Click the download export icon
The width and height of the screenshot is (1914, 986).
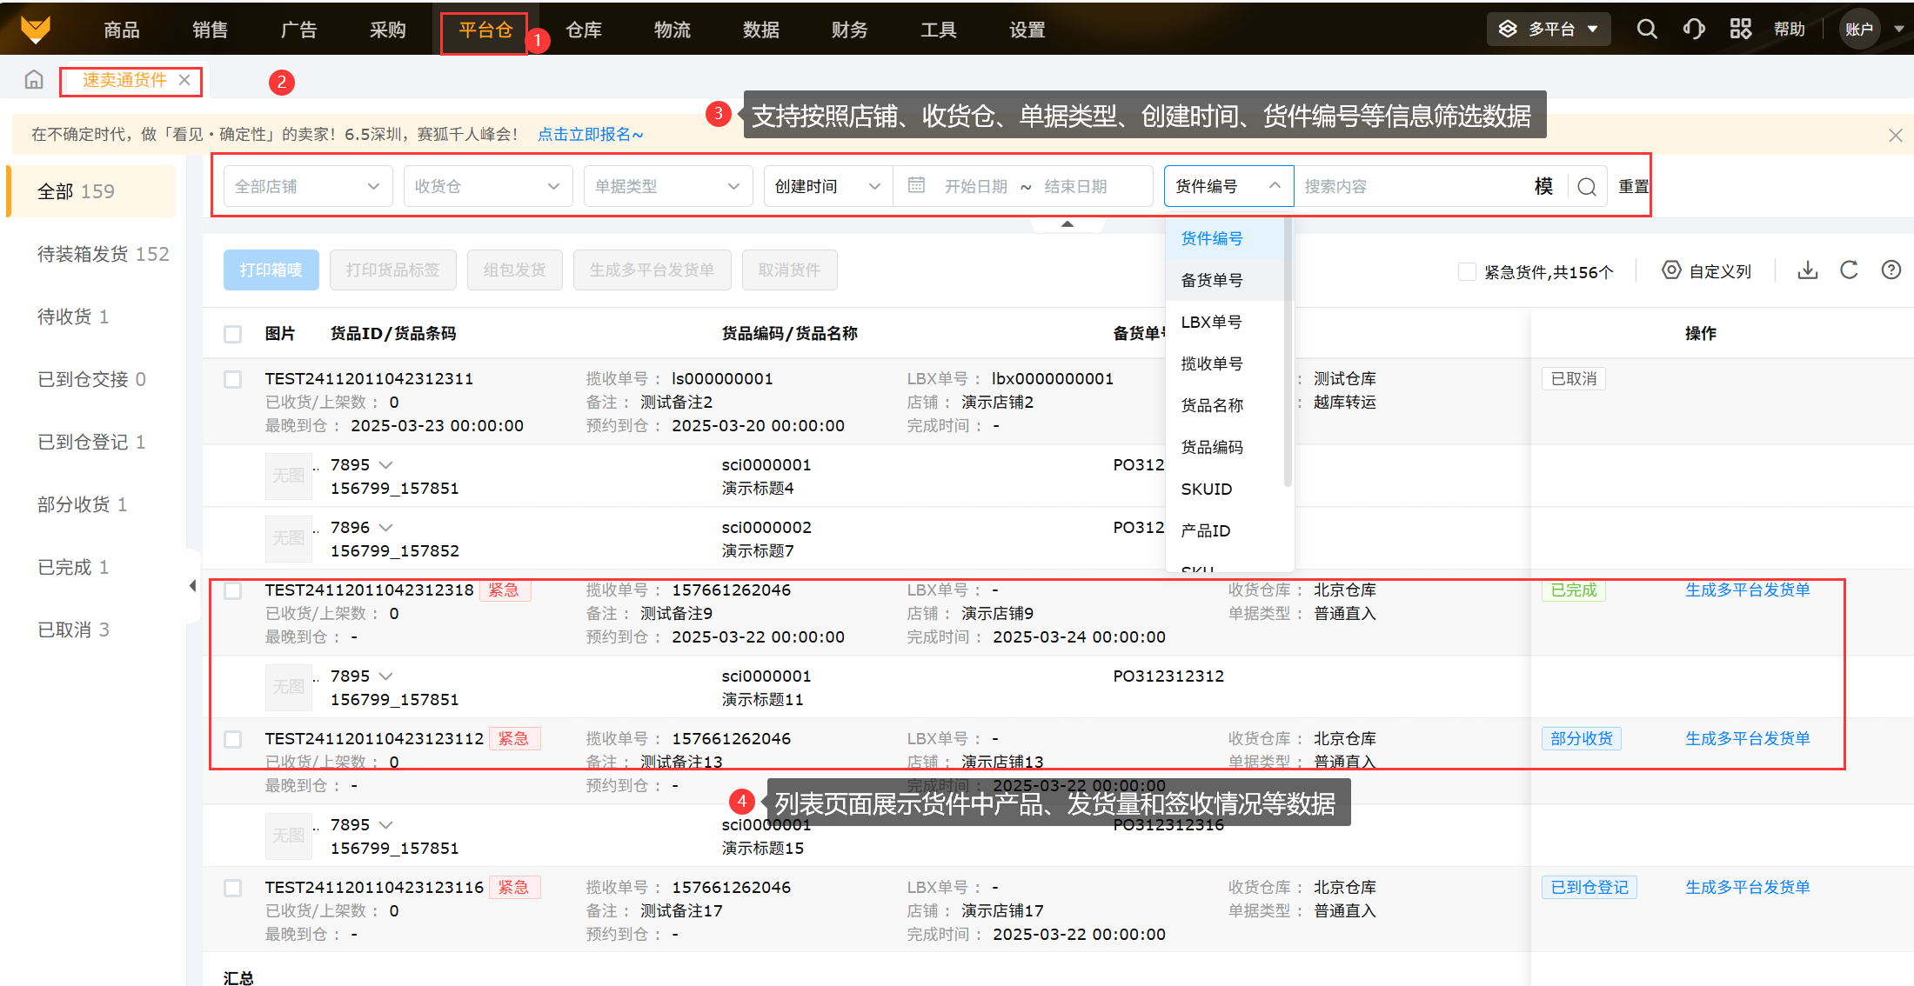[1808, 270]
